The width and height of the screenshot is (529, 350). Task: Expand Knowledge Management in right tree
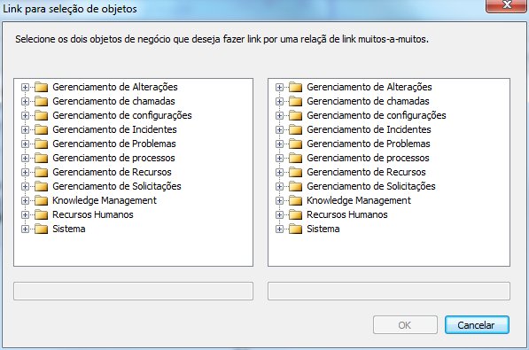point(279,200)
